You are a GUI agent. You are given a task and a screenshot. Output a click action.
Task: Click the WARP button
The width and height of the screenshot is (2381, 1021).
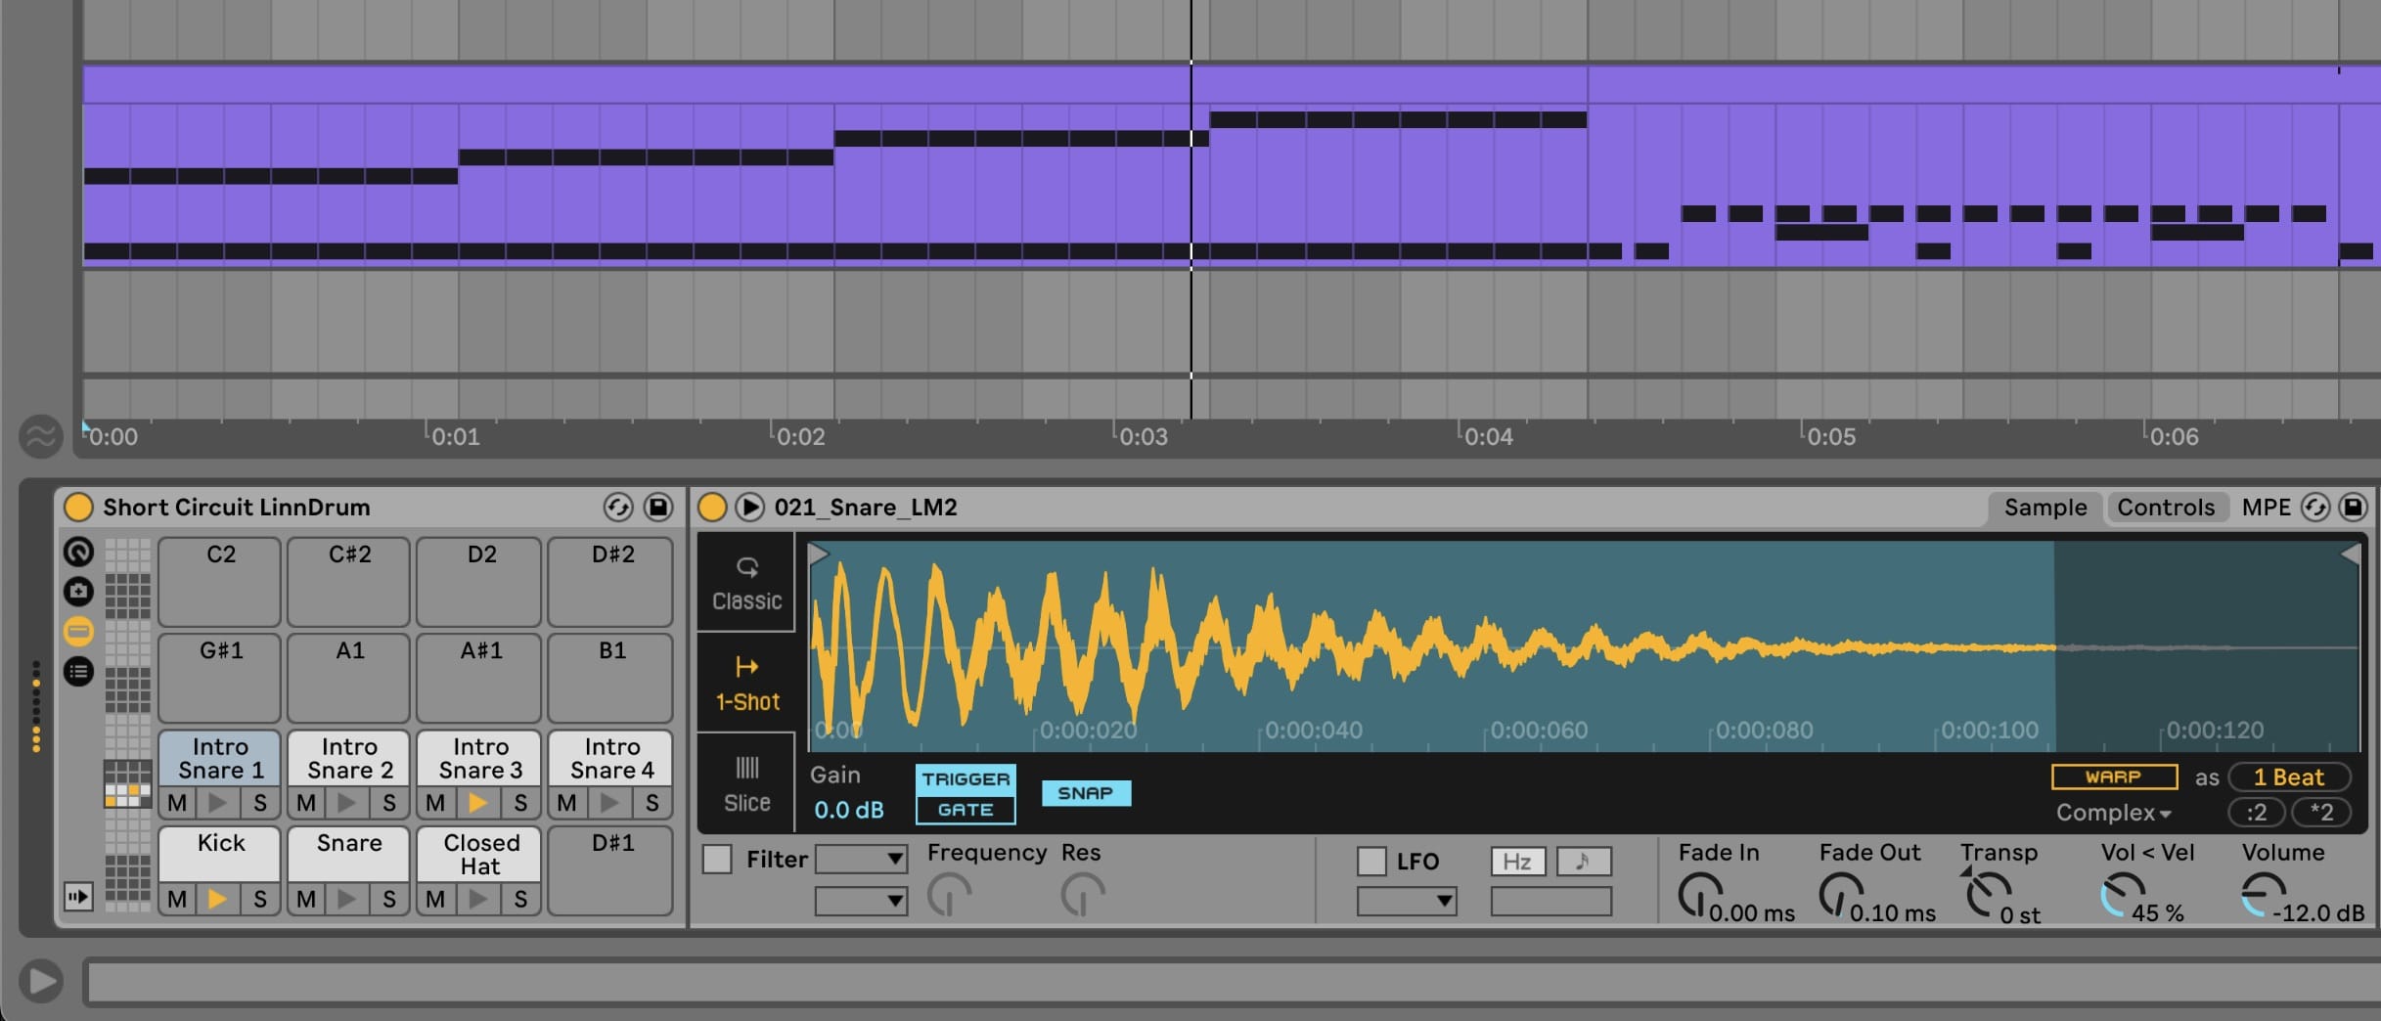[2113, 777]
